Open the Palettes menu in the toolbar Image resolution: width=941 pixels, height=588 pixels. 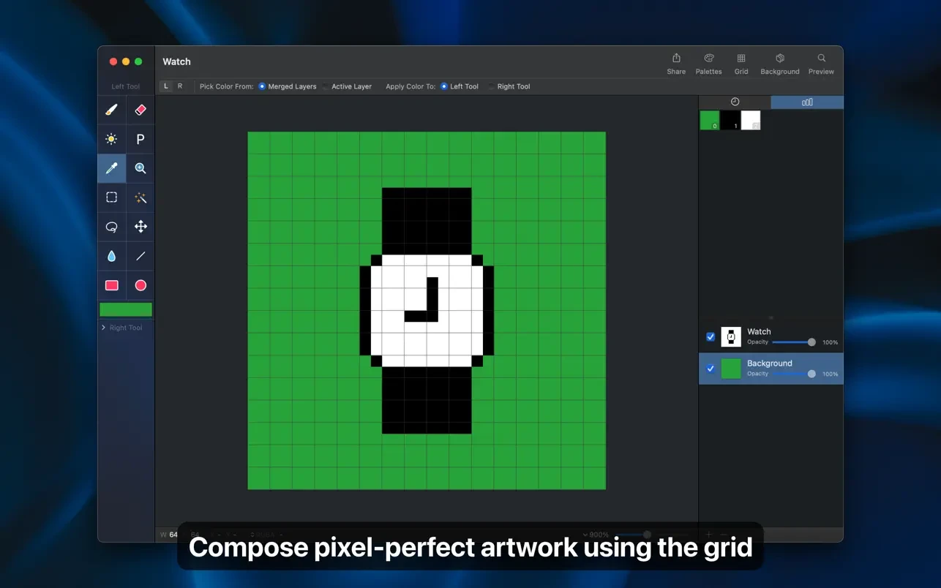click(x=708, y=64)
